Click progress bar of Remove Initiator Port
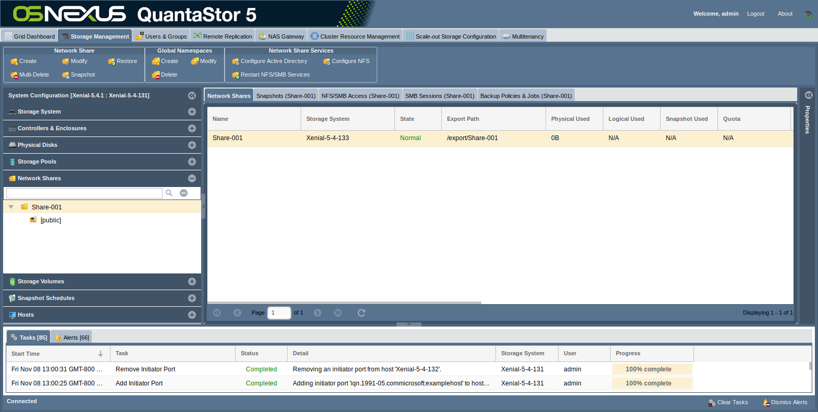 pos(652,369)
